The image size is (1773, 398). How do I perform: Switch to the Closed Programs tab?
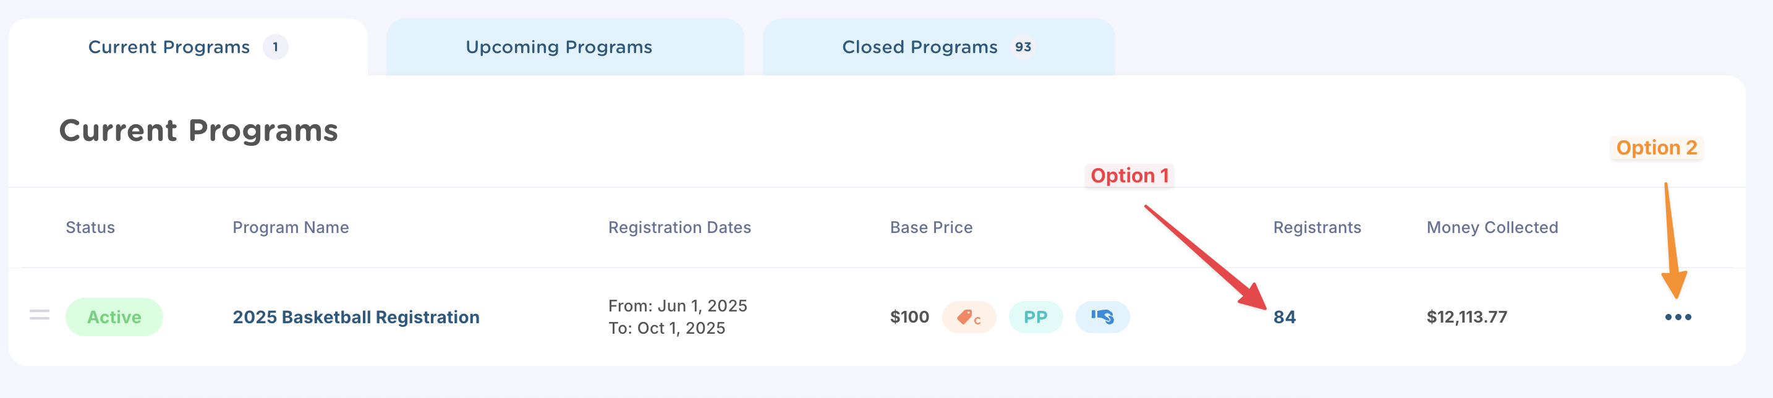[938, 47]
